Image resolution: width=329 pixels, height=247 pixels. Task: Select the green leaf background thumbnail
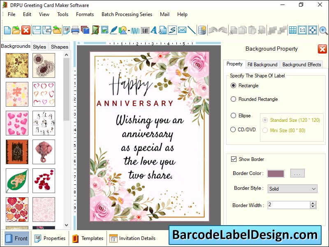point(16,180)
